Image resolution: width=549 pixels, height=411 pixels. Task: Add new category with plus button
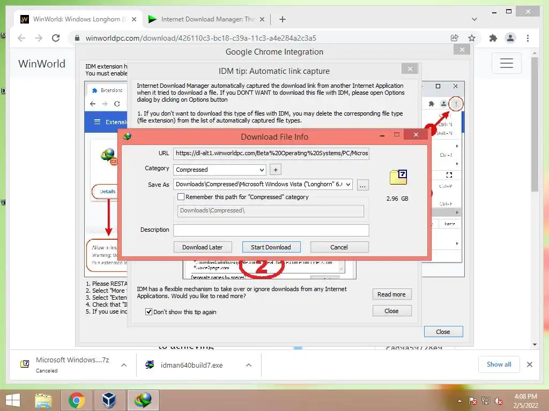[276, 170]
